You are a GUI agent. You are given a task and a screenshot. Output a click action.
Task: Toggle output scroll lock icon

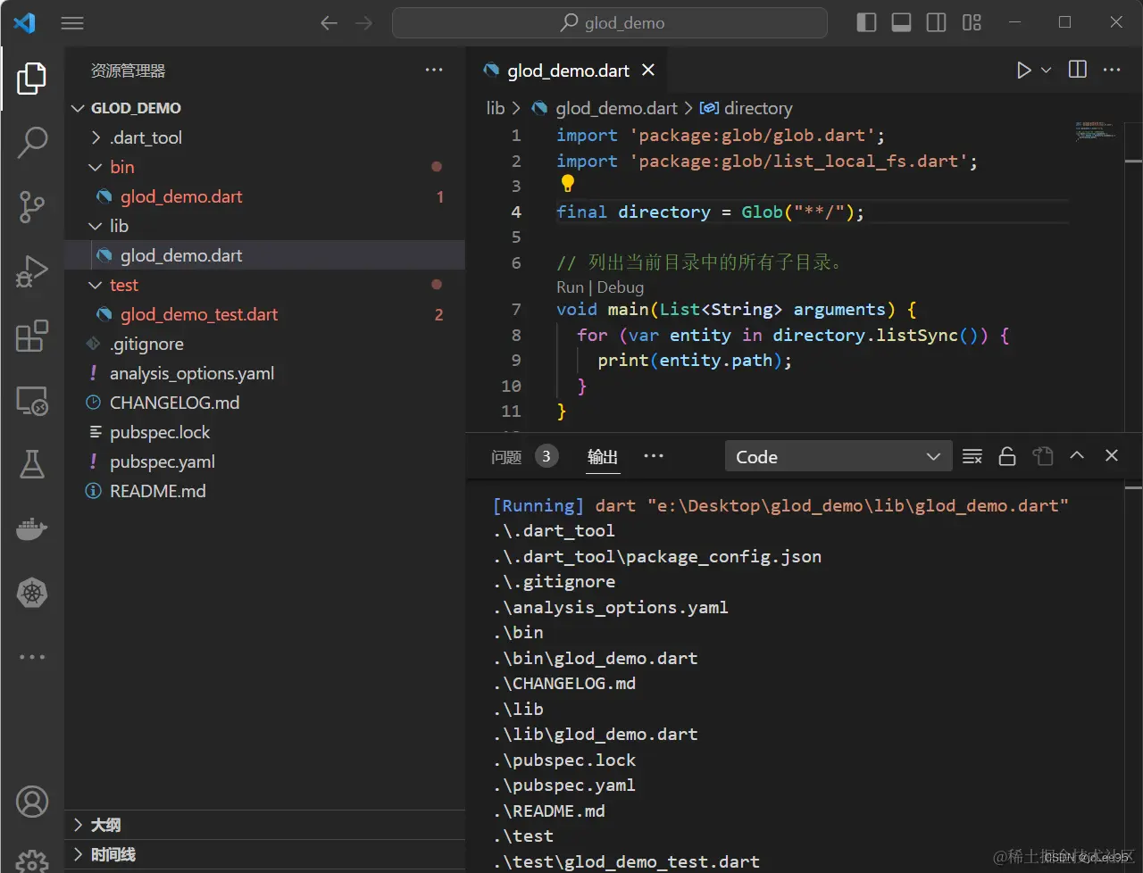click(x=1007, y=456)
